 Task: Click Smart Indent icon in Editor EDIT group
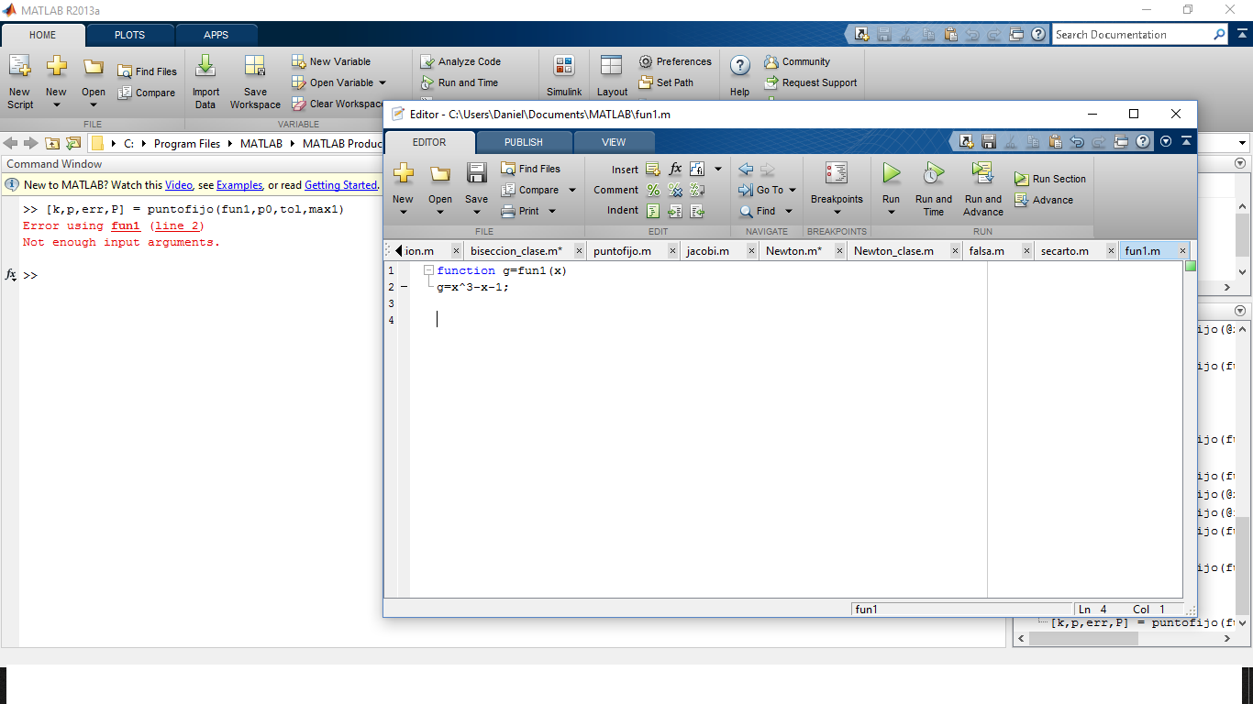[x=653, y=211]
